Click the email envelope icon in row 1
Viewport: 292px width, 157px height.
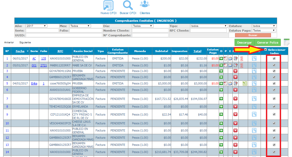[x=230, y=58]
